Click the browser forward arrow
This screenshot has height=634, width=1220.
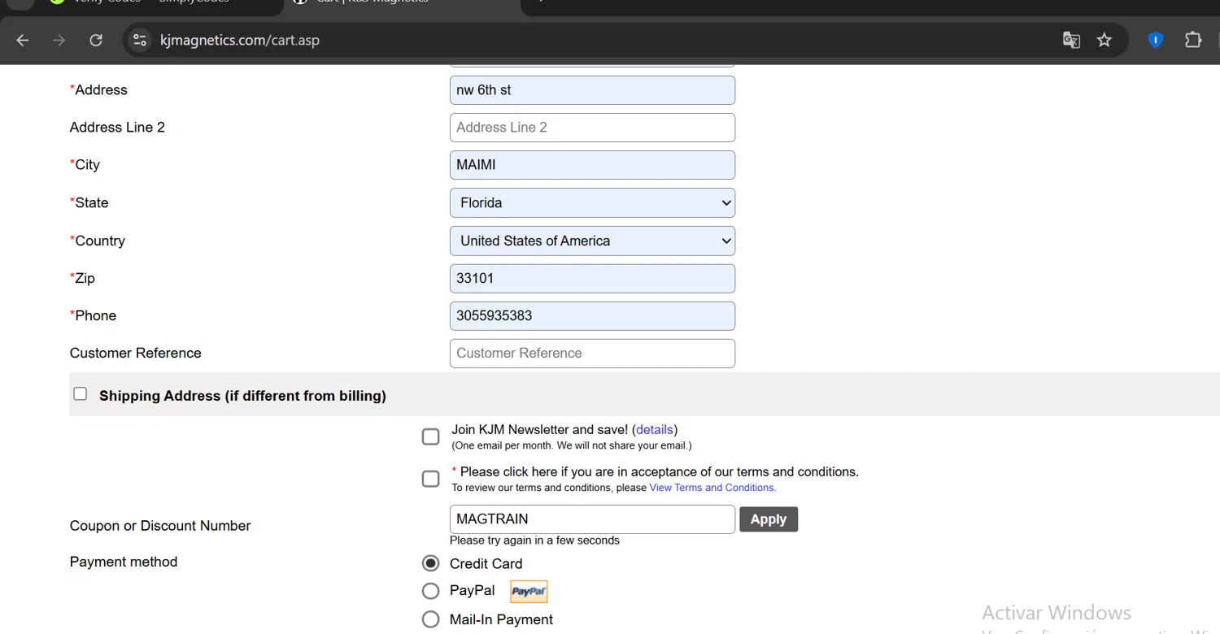point(59,40)
